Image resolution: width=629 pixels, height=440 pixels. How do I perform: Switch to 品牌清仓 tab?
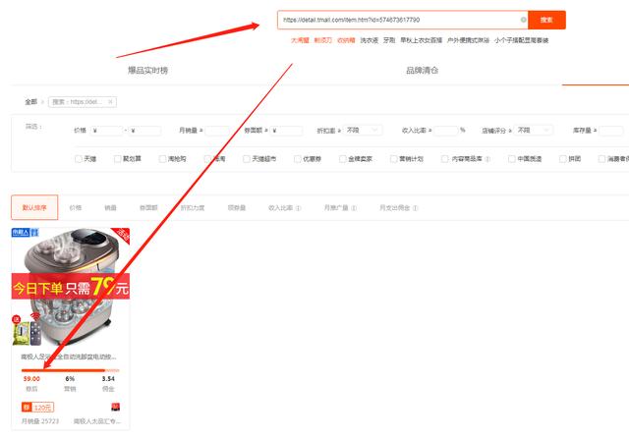point(422,71)
